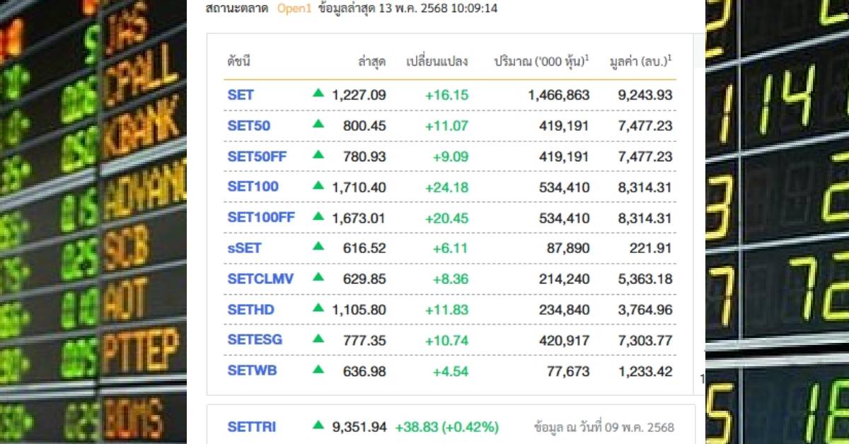The width and height of the screenshot is (849, 444).
Task: Click the SETWB index link
Action: tap(252, 370)
